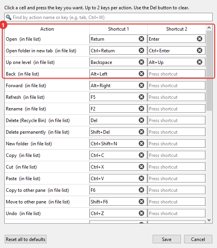
Task: Select Shortcut 2 cell for Rename
Action: (x=176, y=108)
